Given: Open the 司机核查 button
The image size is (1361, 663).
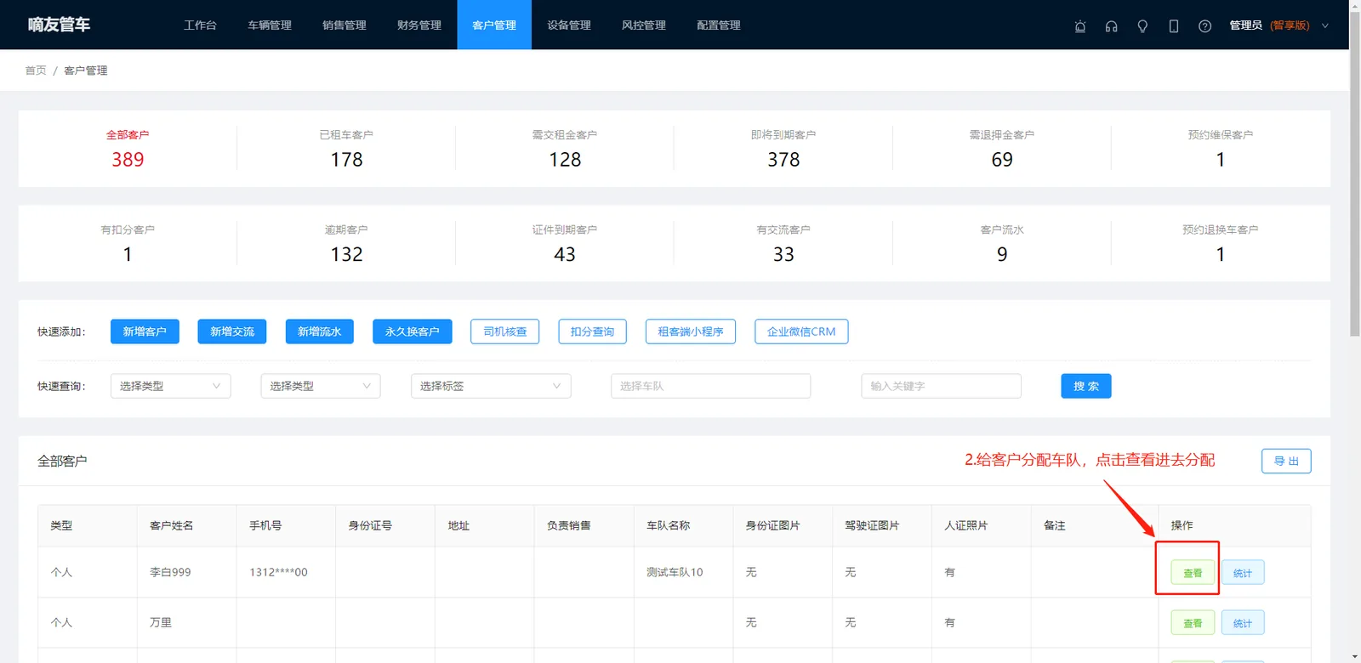Looking at the screenshot, I should click(x=505, y=331).
